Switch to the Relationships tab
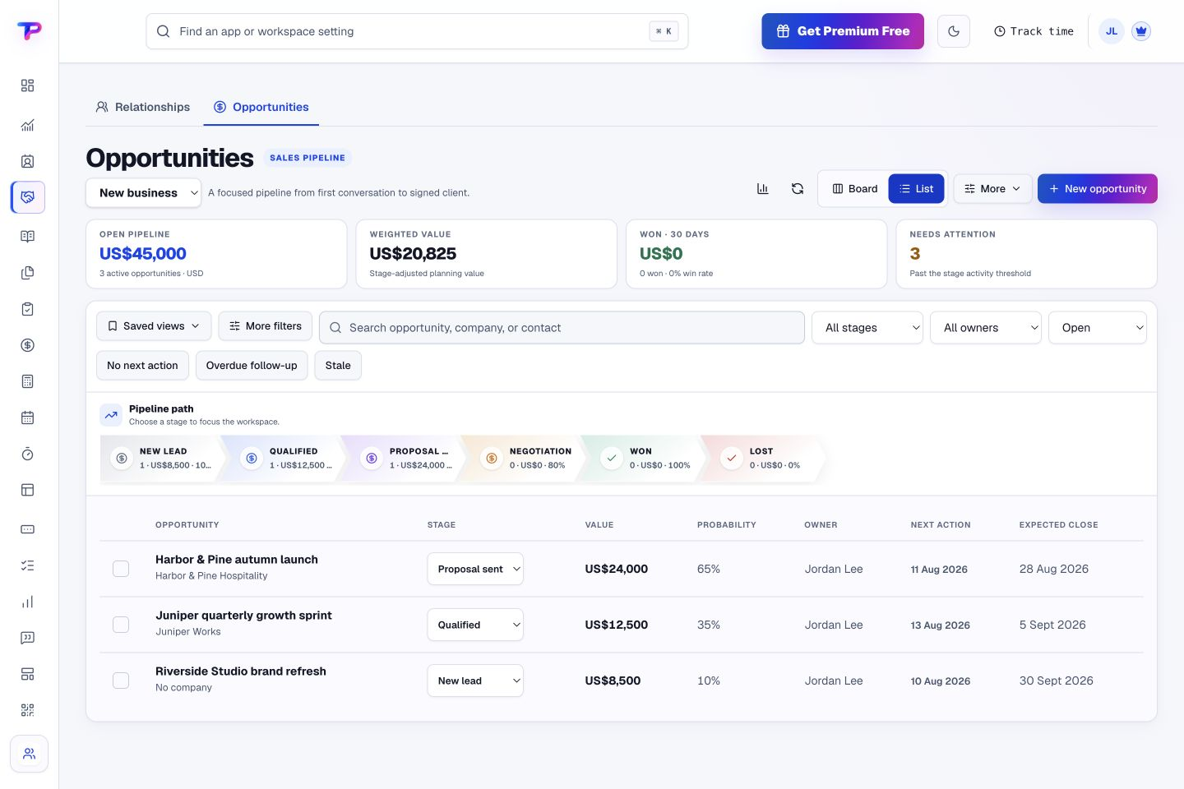 [x=143, y=107]
